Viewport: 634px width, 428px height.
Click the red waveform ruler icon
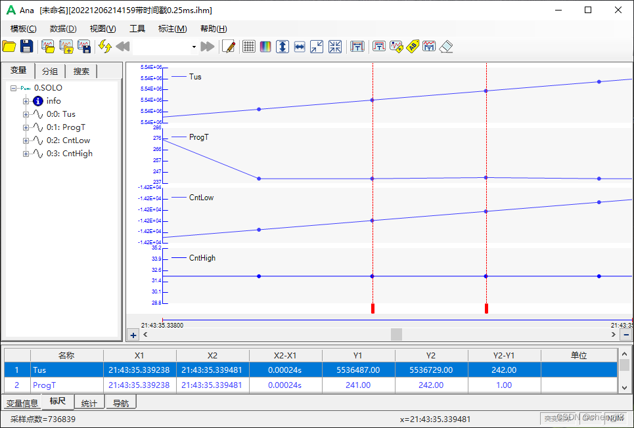coord(429,47)
